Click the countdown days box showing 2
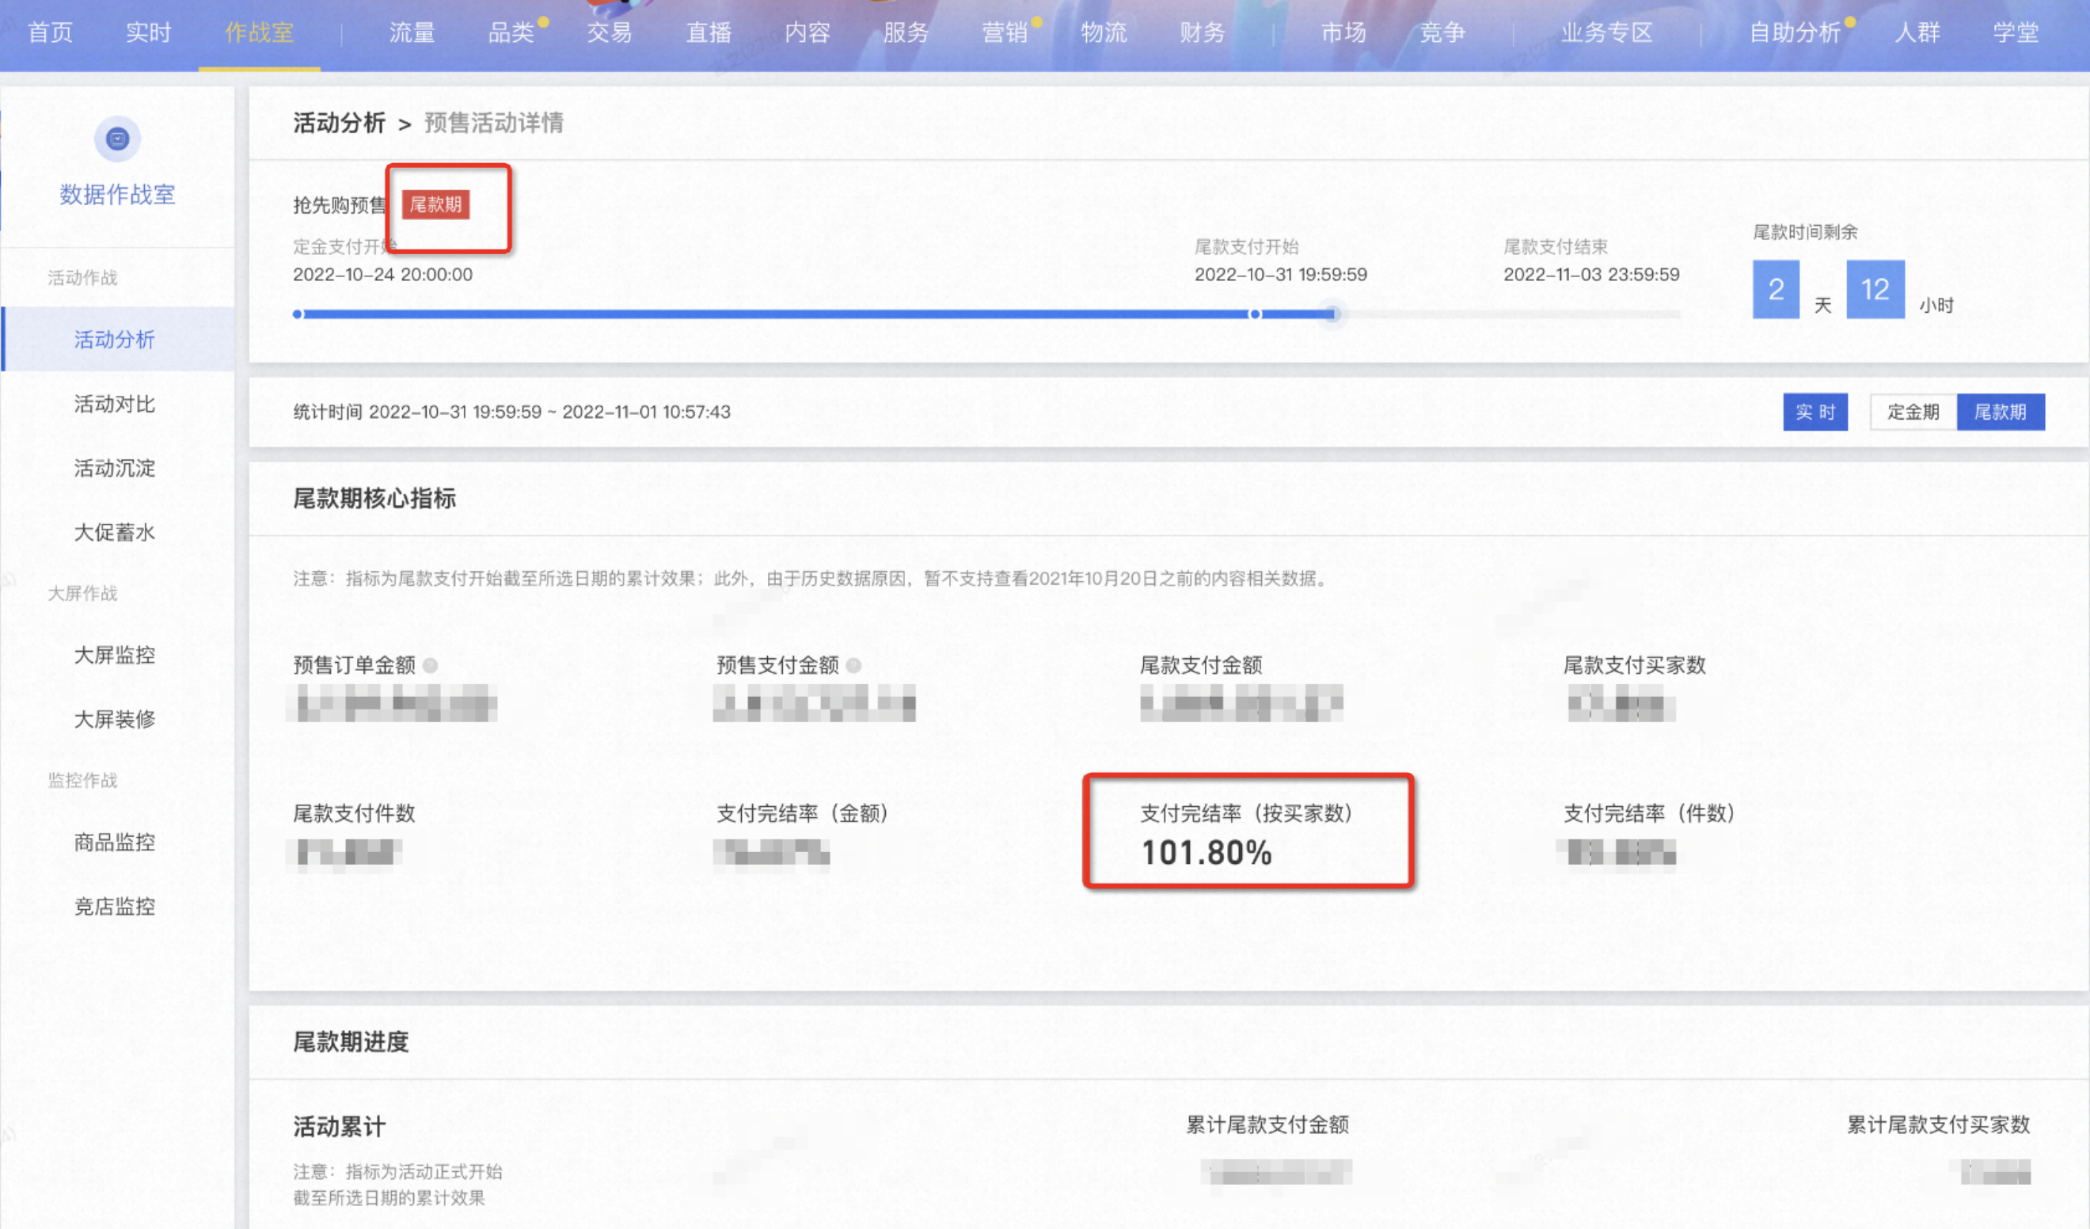 pyautogui.click(x=1776, y=289)
